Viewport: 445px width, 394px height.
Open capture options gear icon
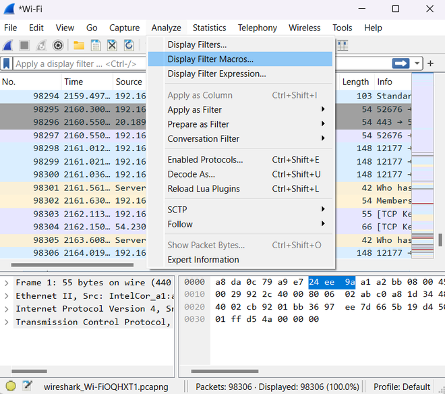[x=58, y=45]
